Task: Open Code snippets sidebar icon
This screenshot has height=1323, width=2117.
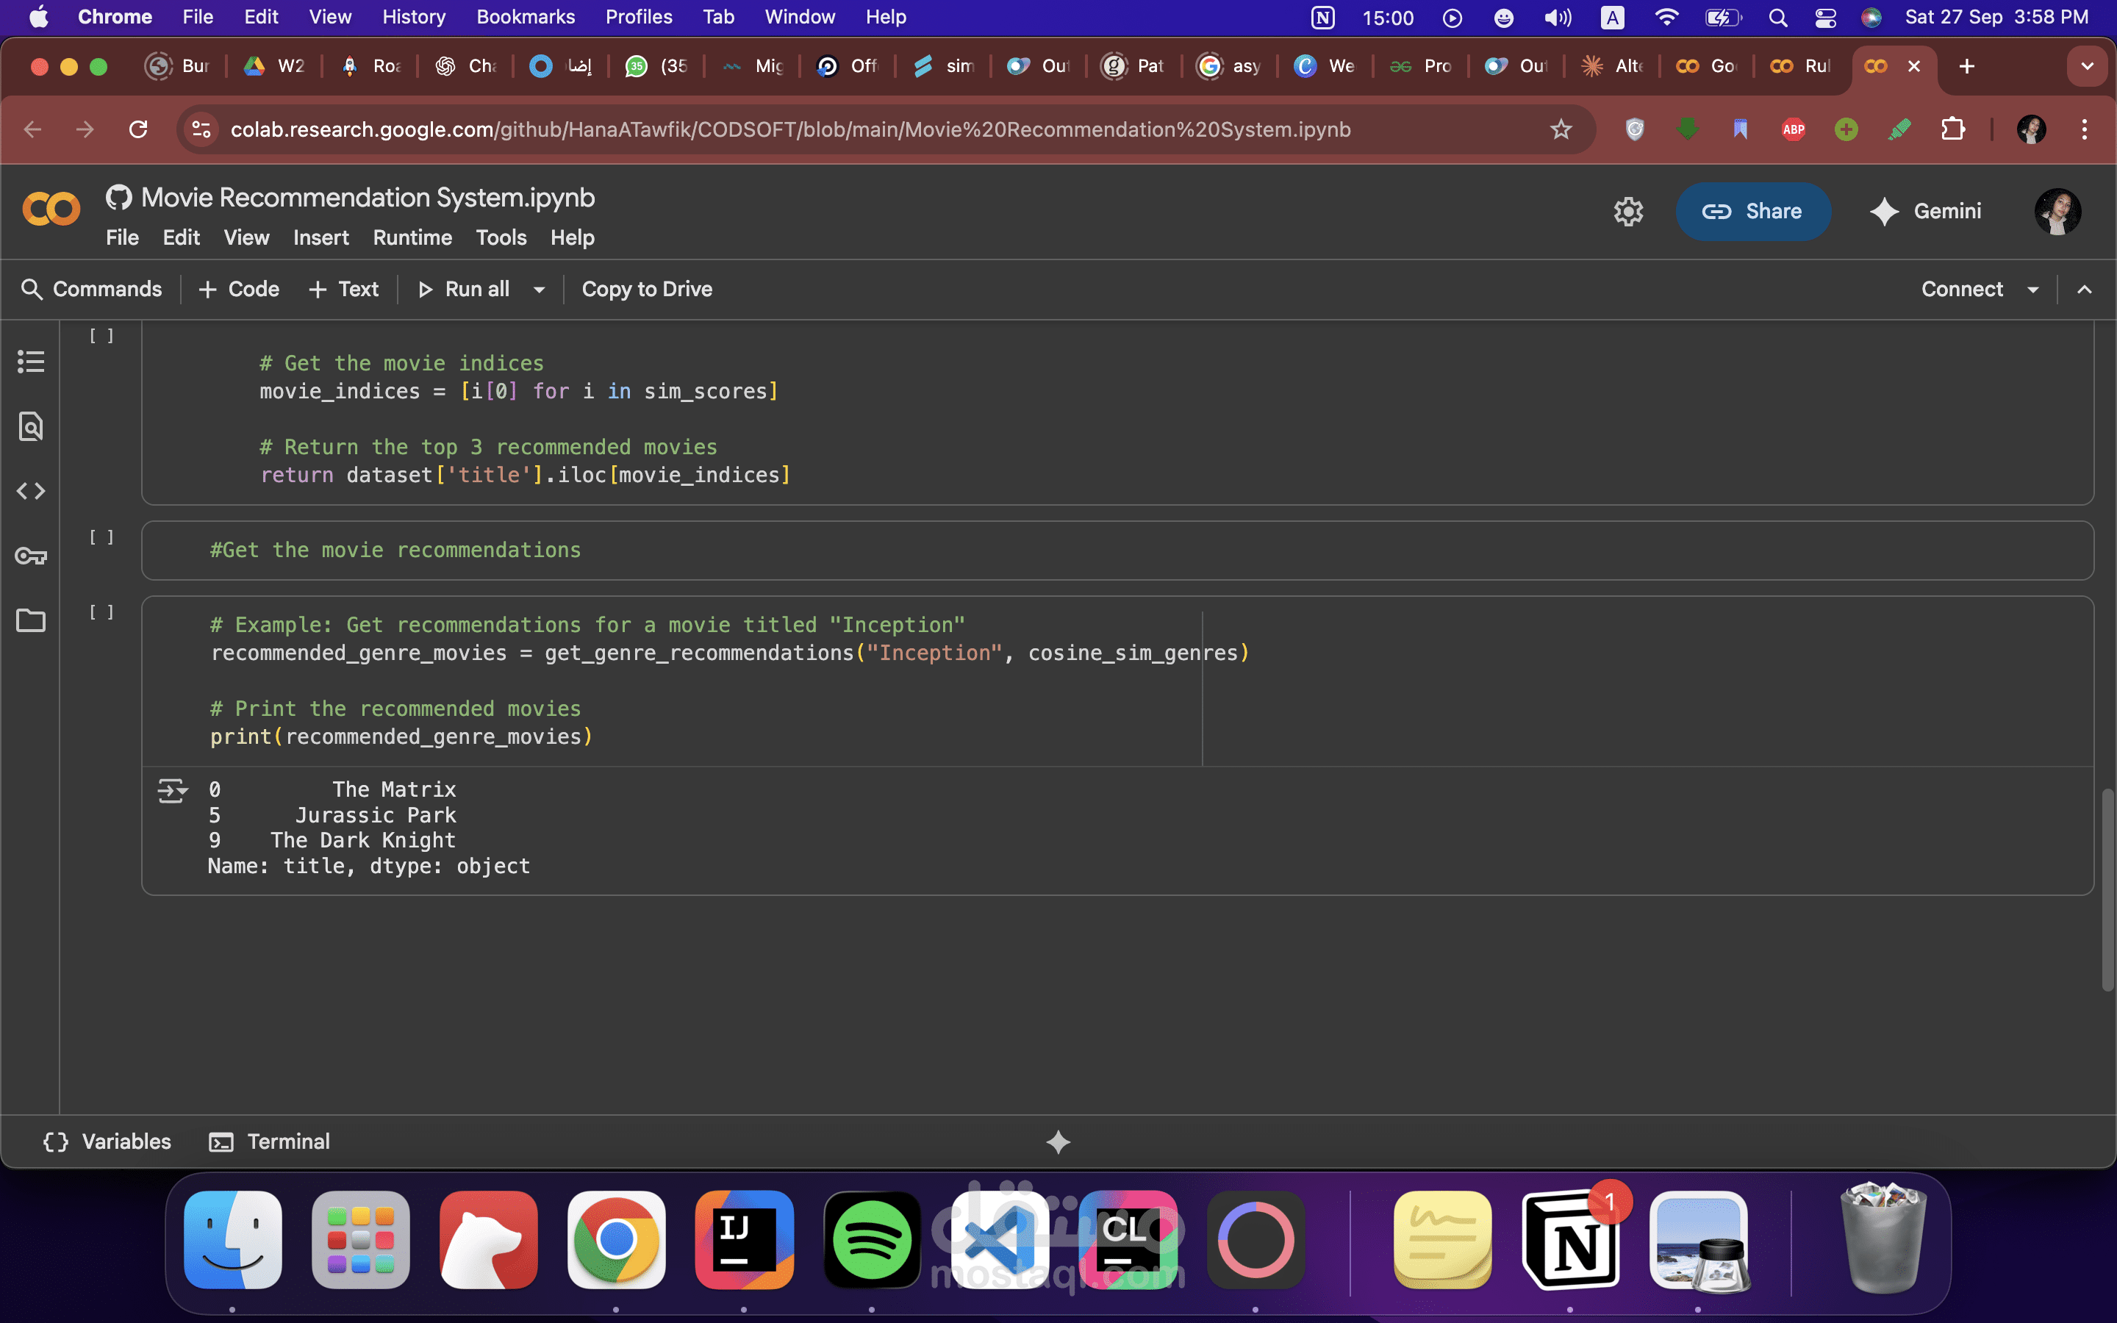Action: 31,491
